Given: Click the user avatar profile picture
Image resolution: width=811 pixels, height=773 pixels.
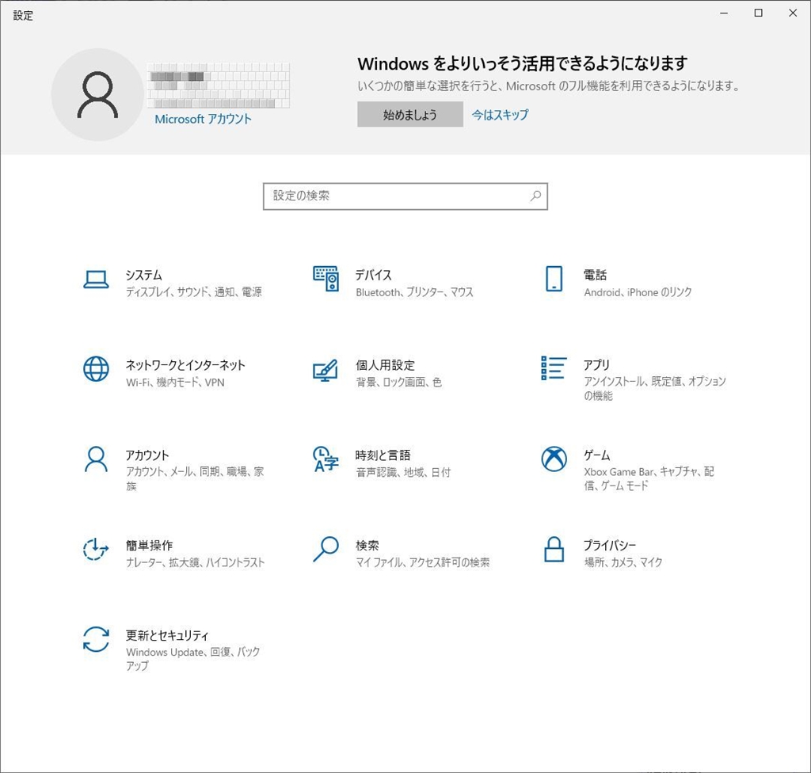Looking at the screenshot, I should click(x=97, y=95).
